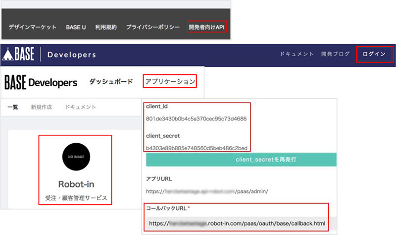
Task: Open プライバシーポリシー link
Action: [153, 27]
